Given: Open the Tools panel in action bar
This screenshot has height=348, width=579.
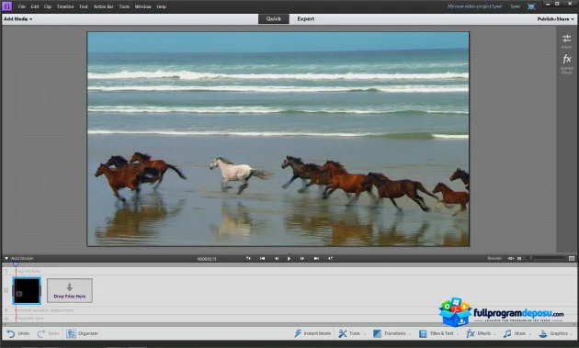Looking at the screenshot, I should coord(352,333).
